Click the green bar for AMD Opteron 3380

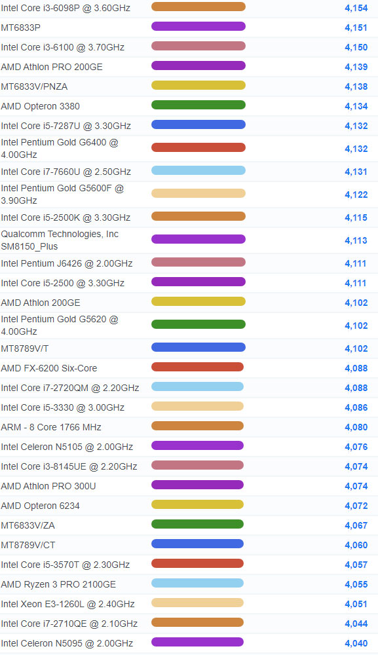[x=198, y=105]
